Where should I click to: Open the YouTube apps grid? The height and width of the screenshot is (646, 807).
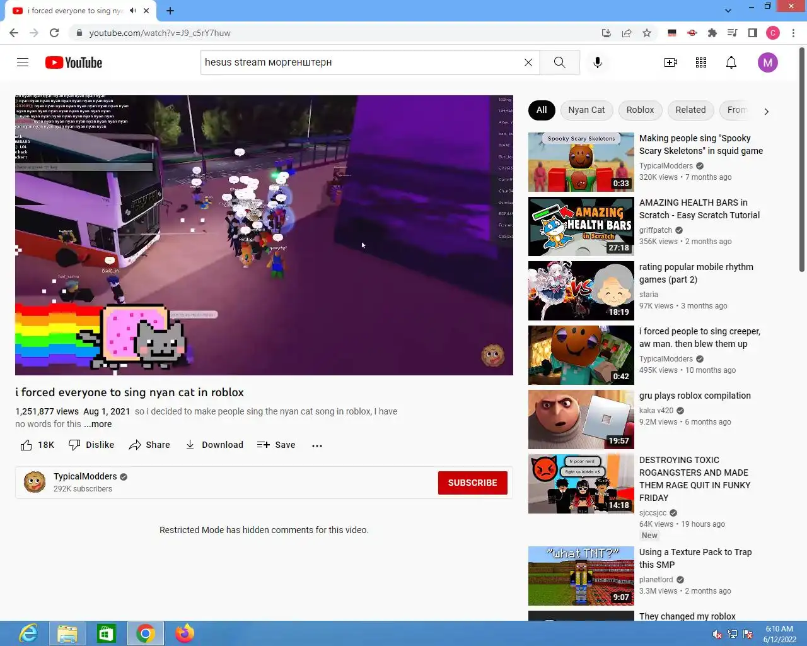point(701,62)
